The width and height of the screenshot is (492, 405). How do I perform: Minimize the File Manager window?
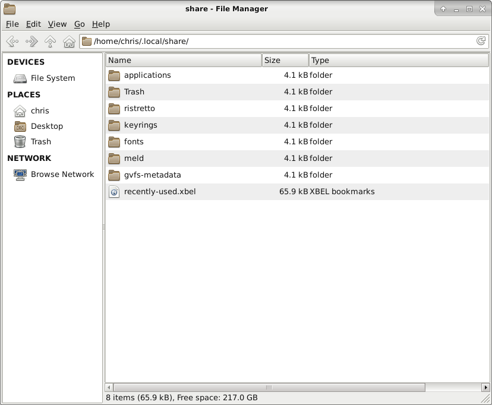click(x=456, y=10)
